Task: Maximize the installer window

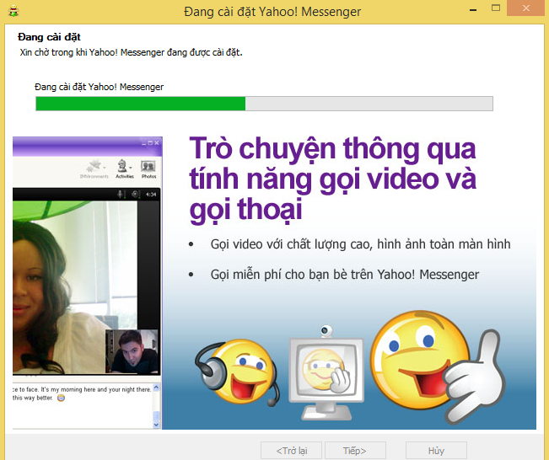Action: tap(496, 8)
